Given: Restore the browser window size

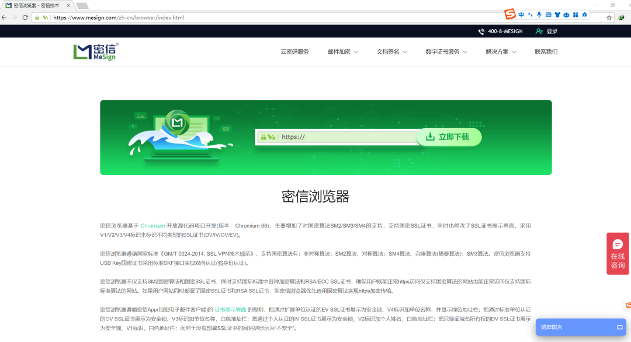Looking at the screenshot, I should coord(612,5).
